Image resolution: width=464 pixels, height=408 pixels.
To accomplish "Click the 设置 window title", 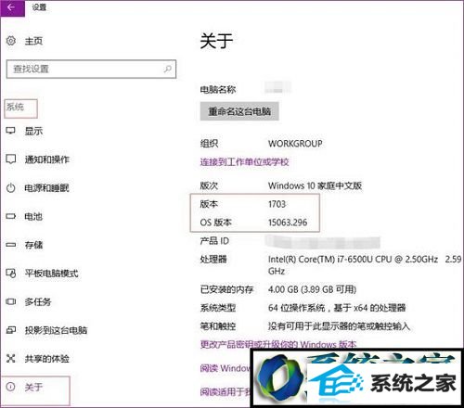I will click(39, 7).
